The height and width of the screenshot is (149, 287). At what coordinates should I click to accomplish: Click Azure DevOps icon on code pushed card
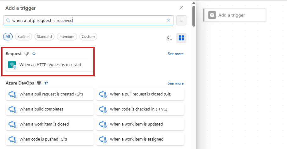pyautogui.click(x=12, y=139)
